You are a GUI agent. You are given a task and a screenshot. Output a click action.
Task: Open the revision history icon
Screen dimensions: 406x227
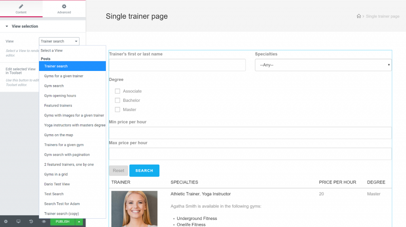tap(31, 221)
